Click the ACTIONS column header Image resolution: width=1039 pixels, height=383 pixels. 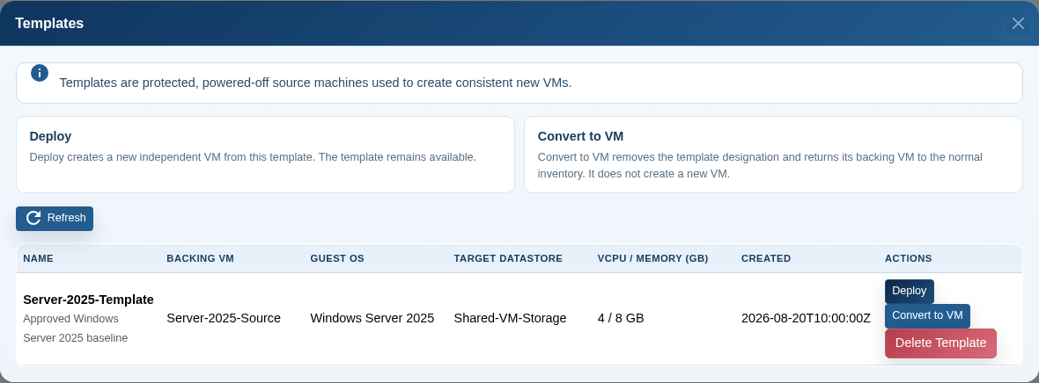coord(909,258)
